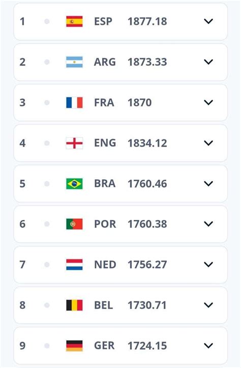Expand the ENG ranking chevron

tap(208, 143)
